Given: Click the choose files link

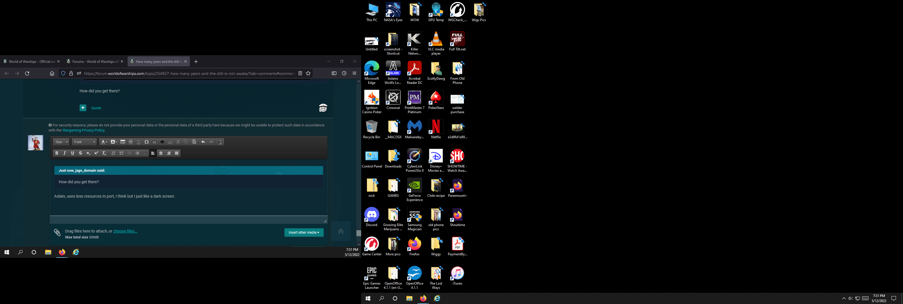Looking at the screenshot, I should coord(125,231).
